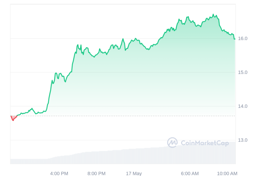The height and width of the screenshot is (176, 264).
Task: Select the 6:00 AM time axis label
Action: 190,173
